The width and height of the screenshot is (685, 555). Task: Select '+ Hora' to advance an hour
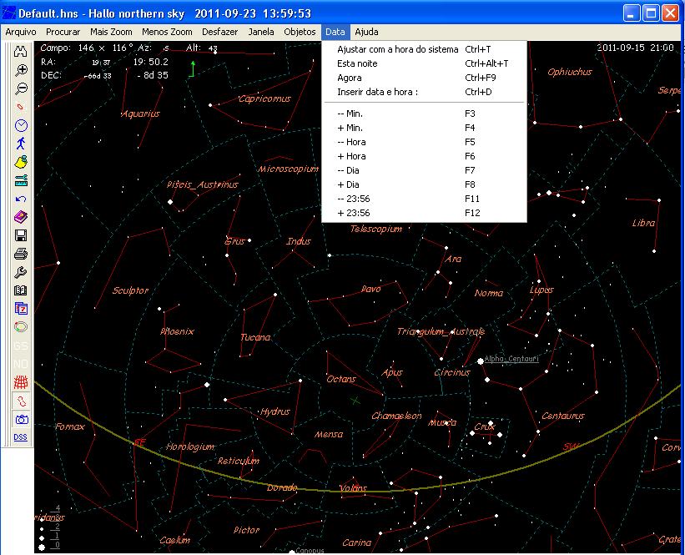pos(424,156)
